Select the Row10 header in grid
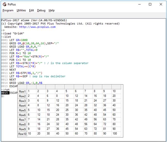The height and width of the screenshot is (142, 167). point(22,134)
